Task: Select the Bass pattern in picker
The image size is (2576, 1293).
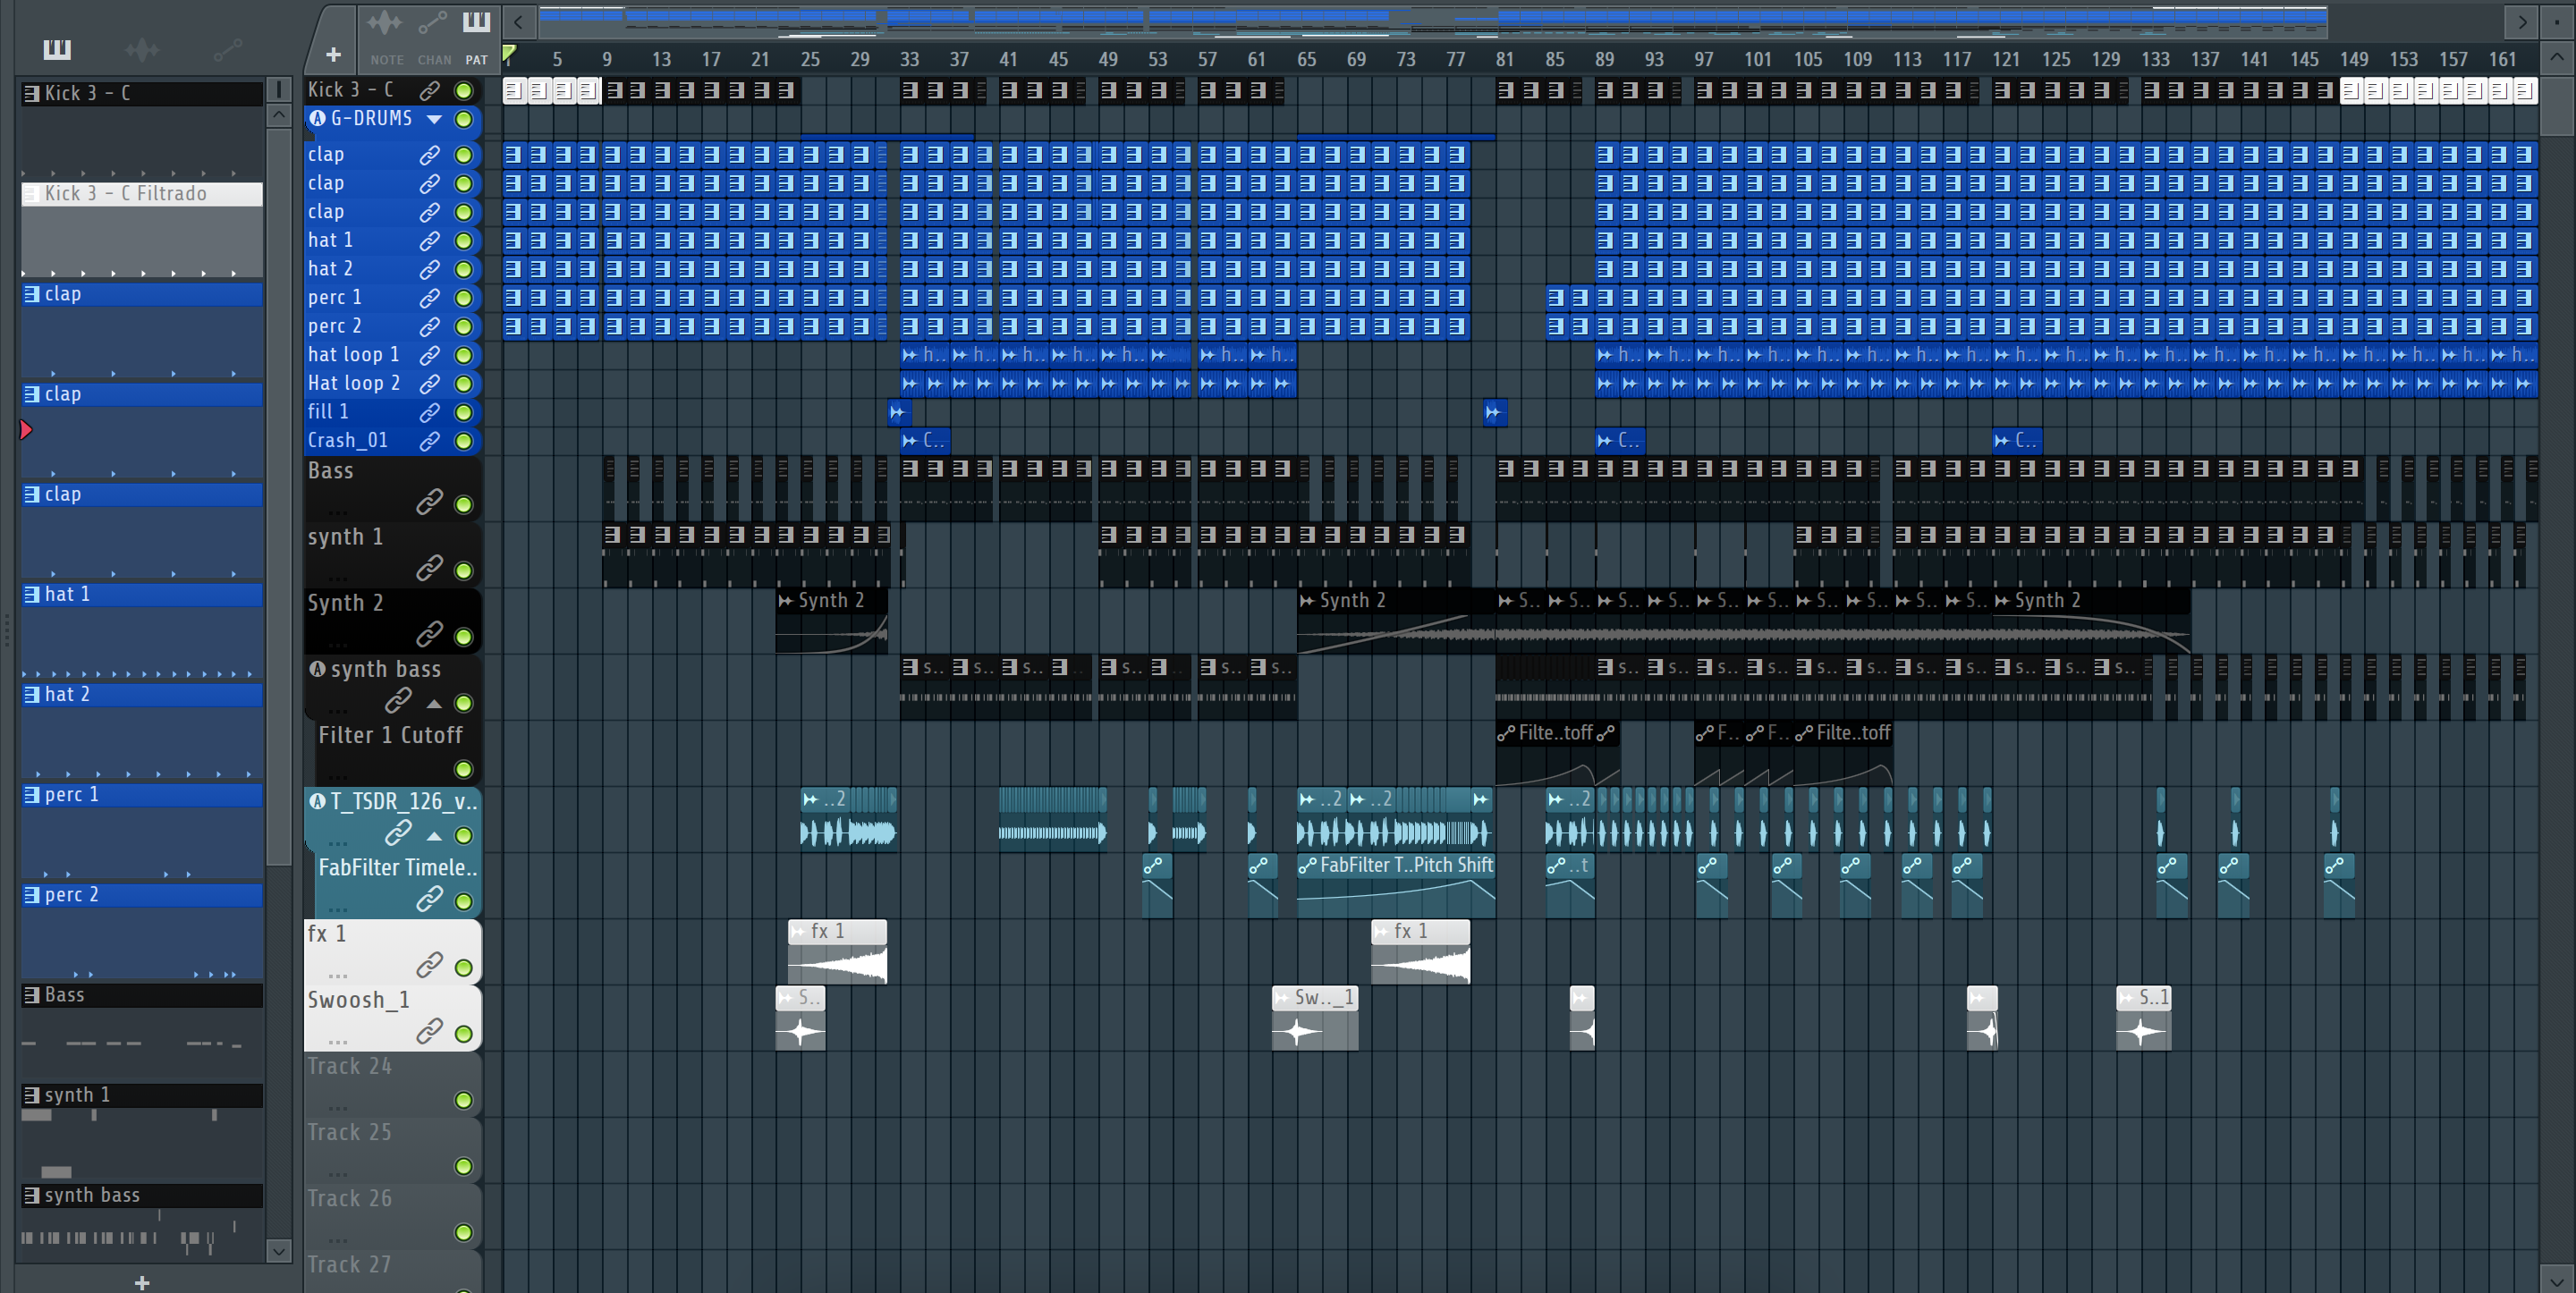Action: point(142,995)
